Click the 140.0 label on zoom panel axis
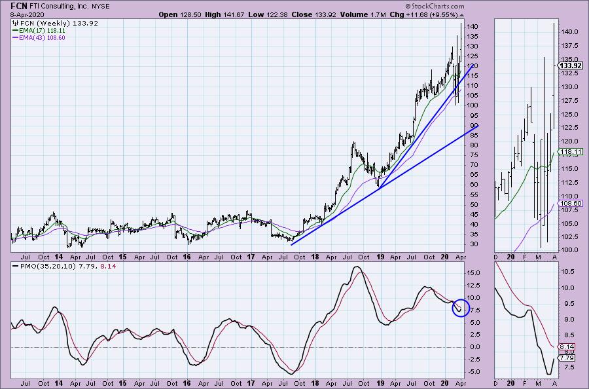 (x=570, y=32)
